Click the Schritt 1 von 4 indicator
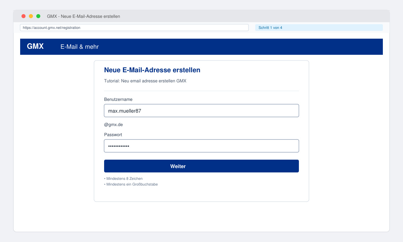 pyautogui.click(x=319, y=28)
